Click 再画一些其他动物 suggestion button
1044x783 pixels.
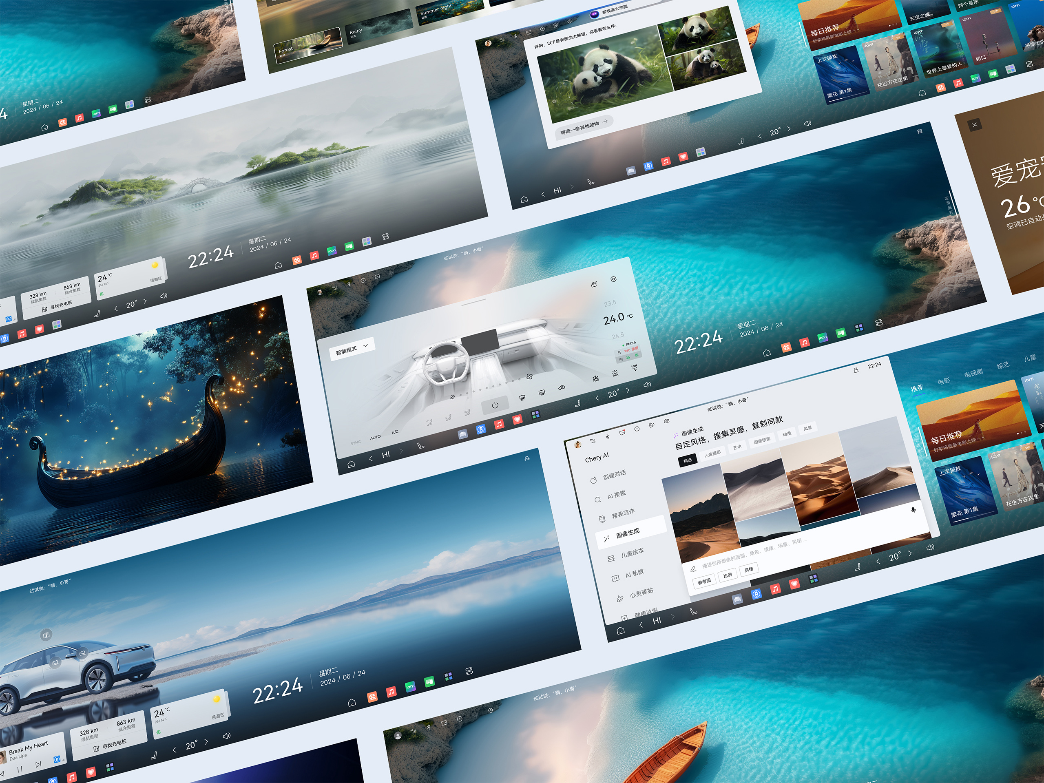(x=584, y=127)
